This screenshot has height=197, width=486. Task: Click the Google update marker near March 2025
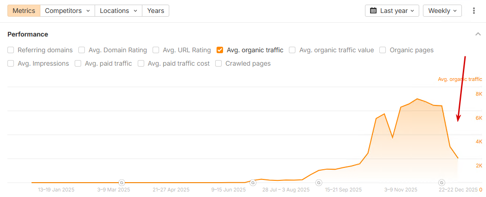122,183
